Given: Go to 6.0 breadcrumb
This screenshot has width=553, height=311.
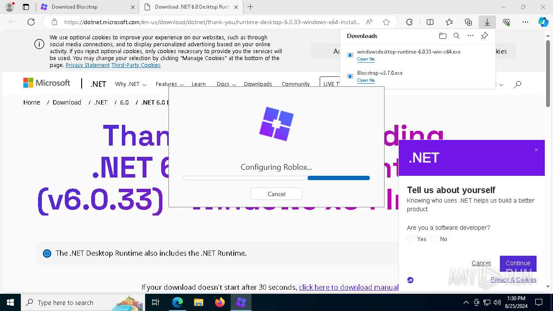Looking at the screenshot, I should pos(124,102).
